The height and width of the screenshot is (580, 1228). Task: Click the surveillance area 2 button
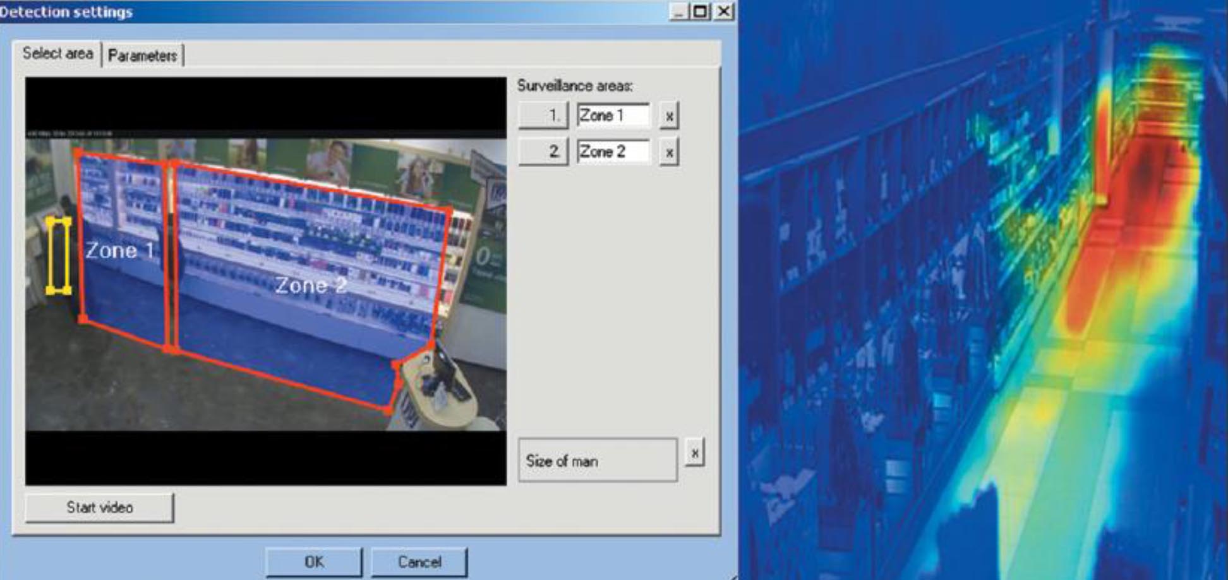point(543,151)
